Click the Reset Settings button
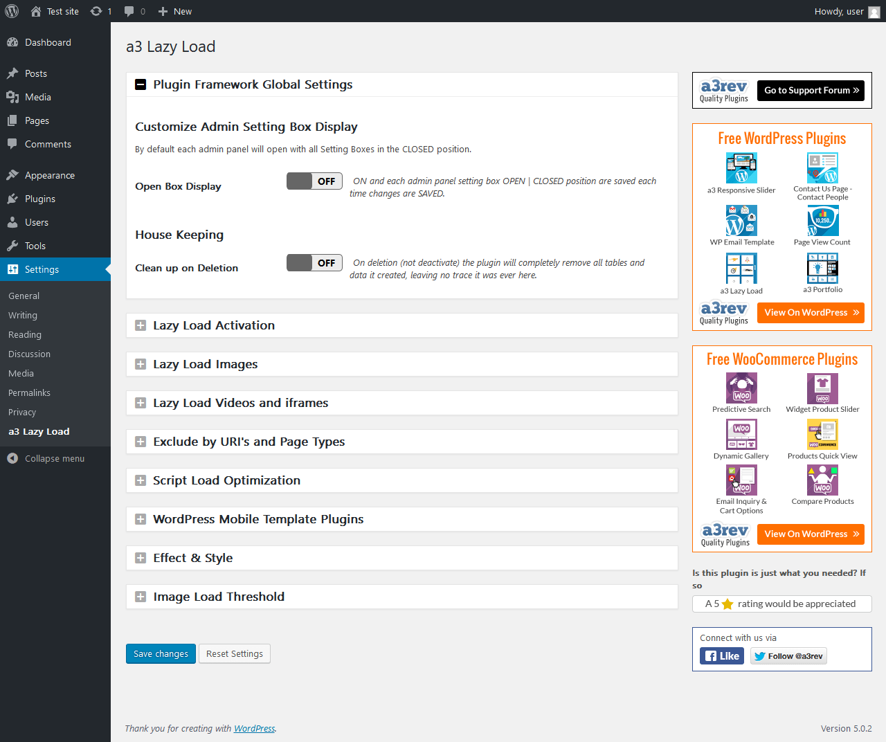 (x=235, y=653)
